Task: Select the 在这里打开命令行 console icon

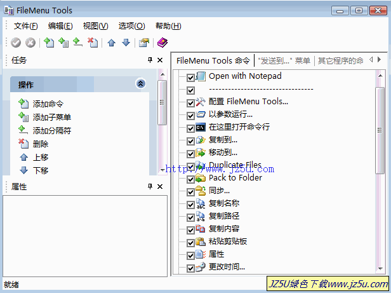Action: click(x=201, y=127)
